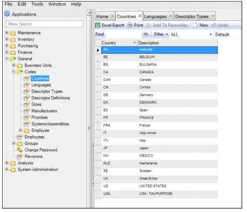
Task: Click the Applications gear icon
Action: coord(7,14)
